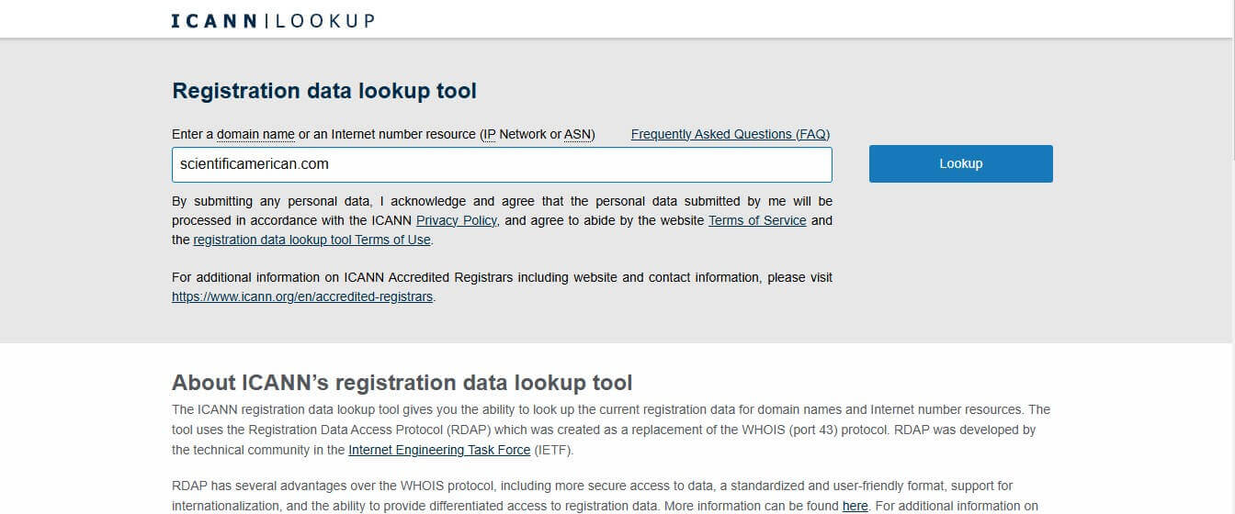Click the underlined "ASN" abbreviation
Screen dimensions: 1235x514
(x=577, y=134)
